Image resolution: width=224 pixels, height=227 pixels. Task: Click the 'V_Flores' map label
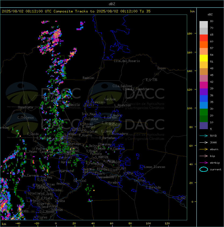(41, 218)
